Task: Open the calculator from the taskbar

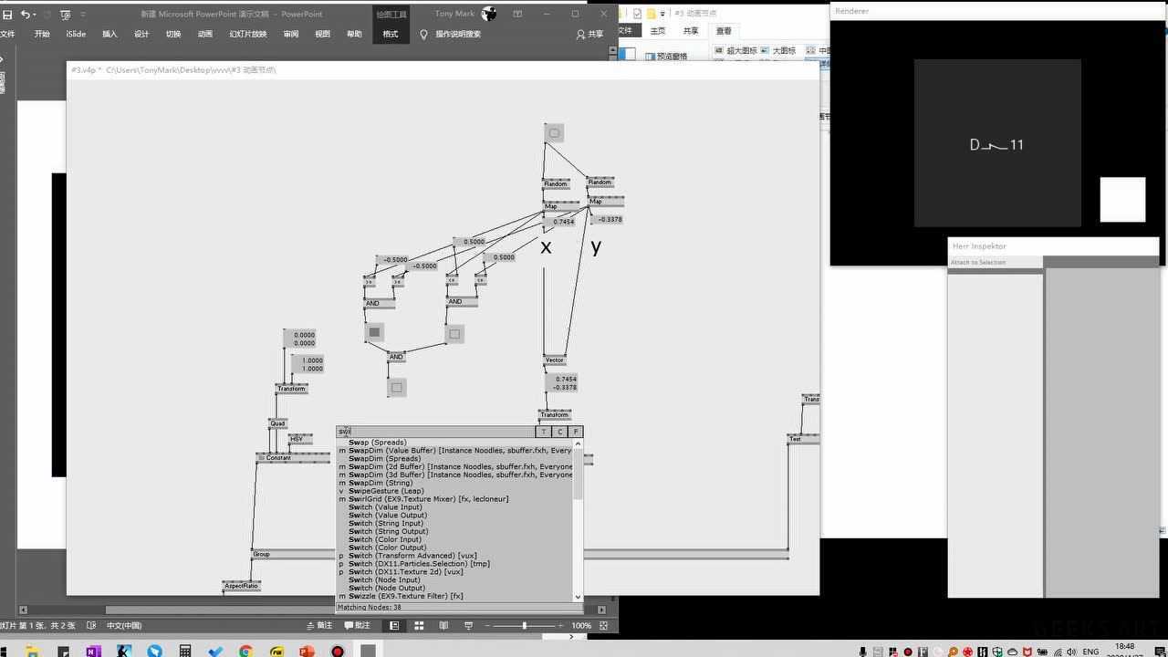Action: tap(184, 652)
